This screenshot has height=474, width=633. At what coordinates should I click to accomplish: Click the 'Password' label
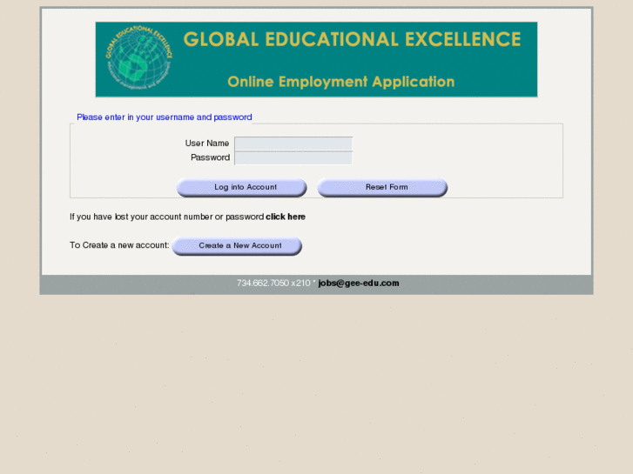[211, 157]
